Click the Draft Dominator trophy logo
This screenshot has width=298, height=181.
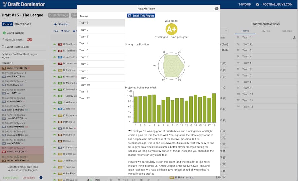click(5, 4)
